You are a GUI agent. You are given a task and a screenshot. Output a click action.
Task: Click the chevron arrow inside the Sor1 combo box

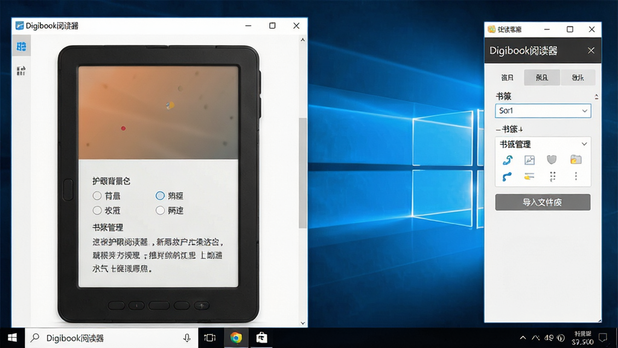[x=584, y=111]
